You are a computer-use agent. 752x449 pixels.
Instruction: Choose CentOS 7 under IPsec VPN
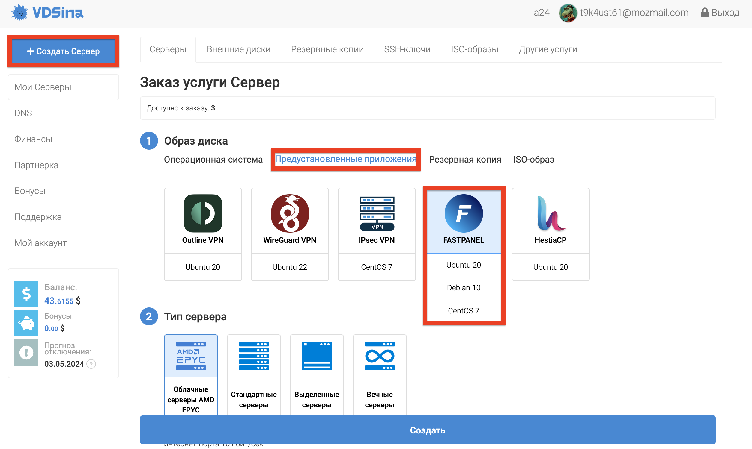click(377, 267)
